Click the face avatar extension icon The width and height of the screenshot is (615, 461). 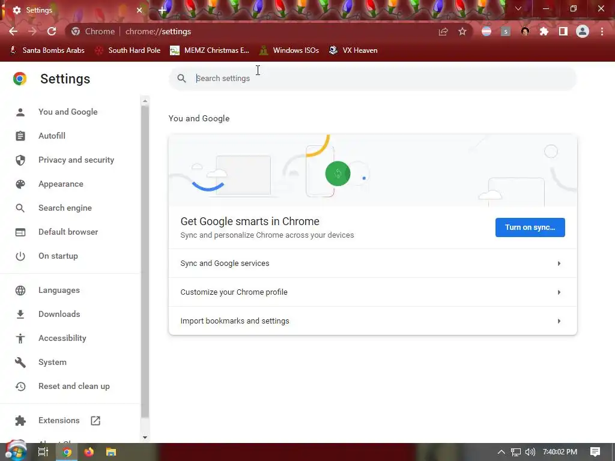[x=525, y=31]
